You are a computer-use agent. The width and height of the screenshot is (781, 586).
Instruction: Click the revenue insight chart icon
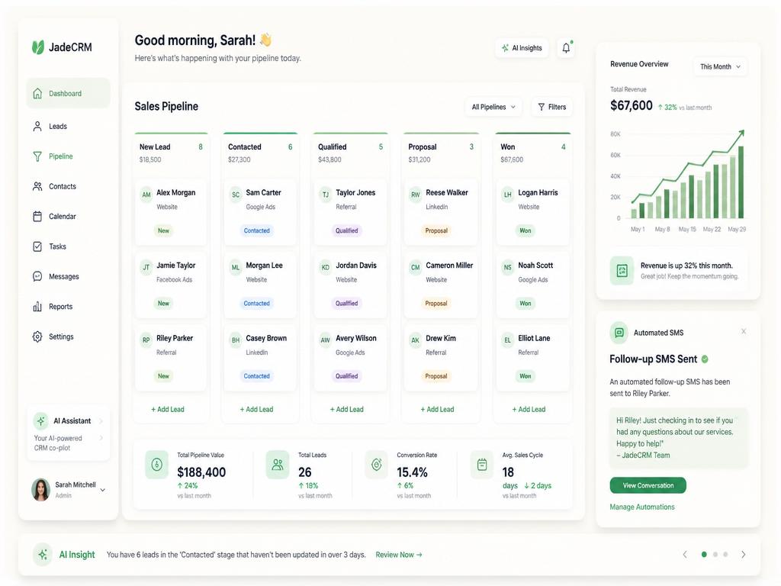[622, 271]
